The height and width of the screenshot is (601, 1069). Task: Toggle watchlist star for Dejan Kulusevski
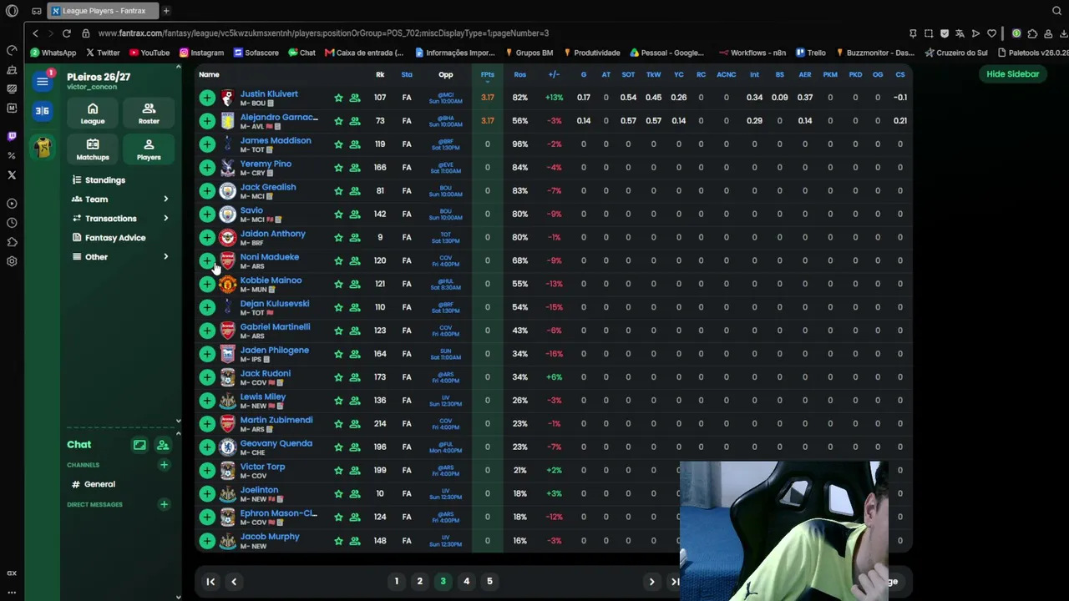(x=338, y=307)
